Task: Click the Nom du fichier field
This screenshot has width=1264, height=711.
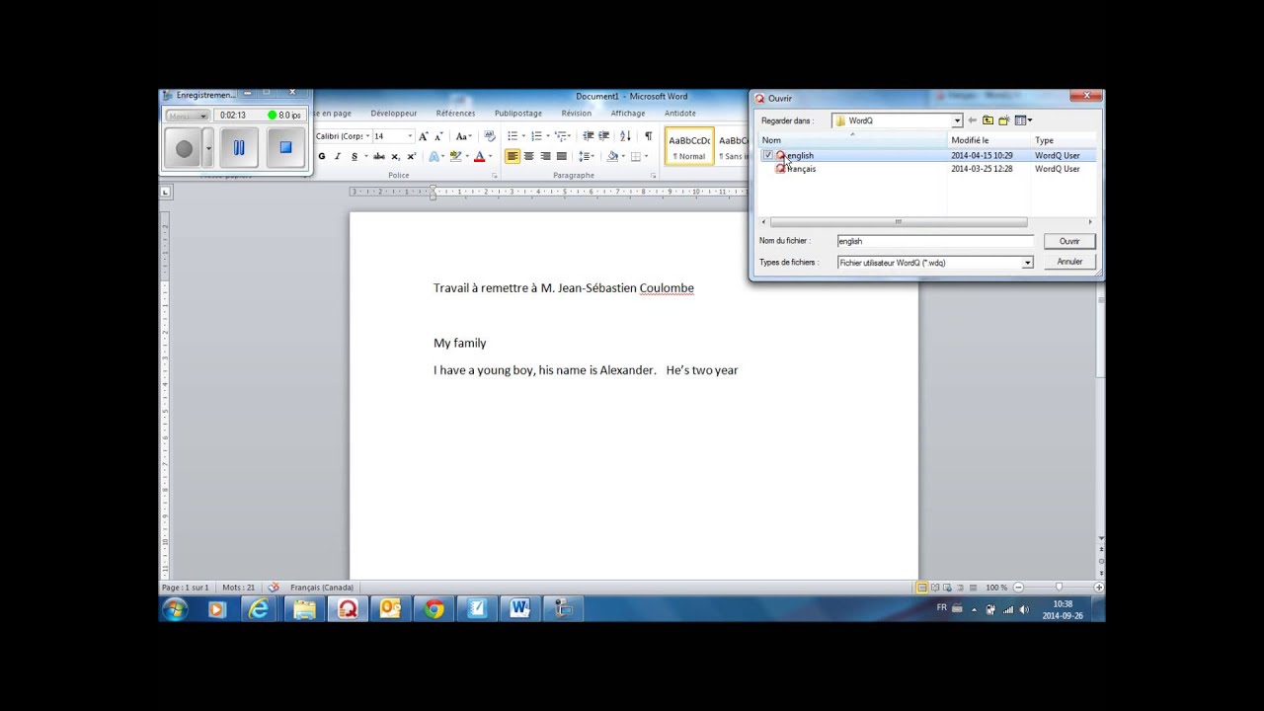Action: tap(935, 241)
